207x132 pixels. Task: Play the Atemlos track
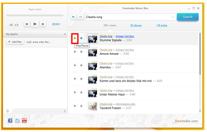tap(75, 65)
